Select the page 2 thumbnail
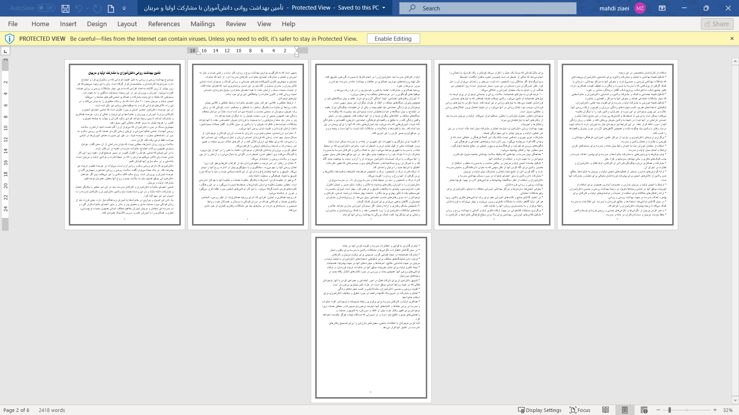This screenshot has height=415, width=739. (x=248, y=145)
